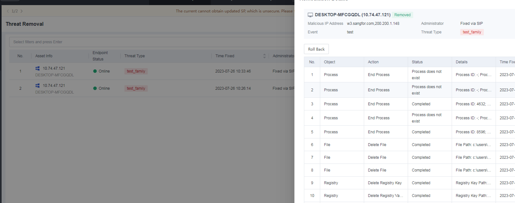Click the Asset Info column header
This screenshot has height=203, width=515.
44,56
